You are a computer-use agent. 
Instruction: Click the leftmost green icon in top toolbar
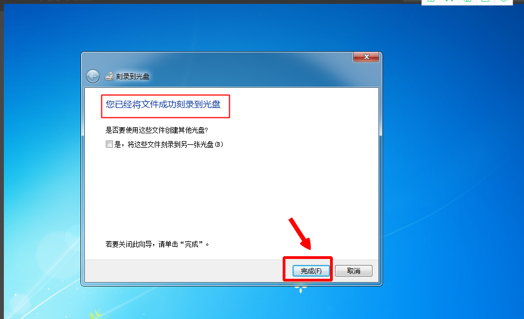[x=431, y=1]
